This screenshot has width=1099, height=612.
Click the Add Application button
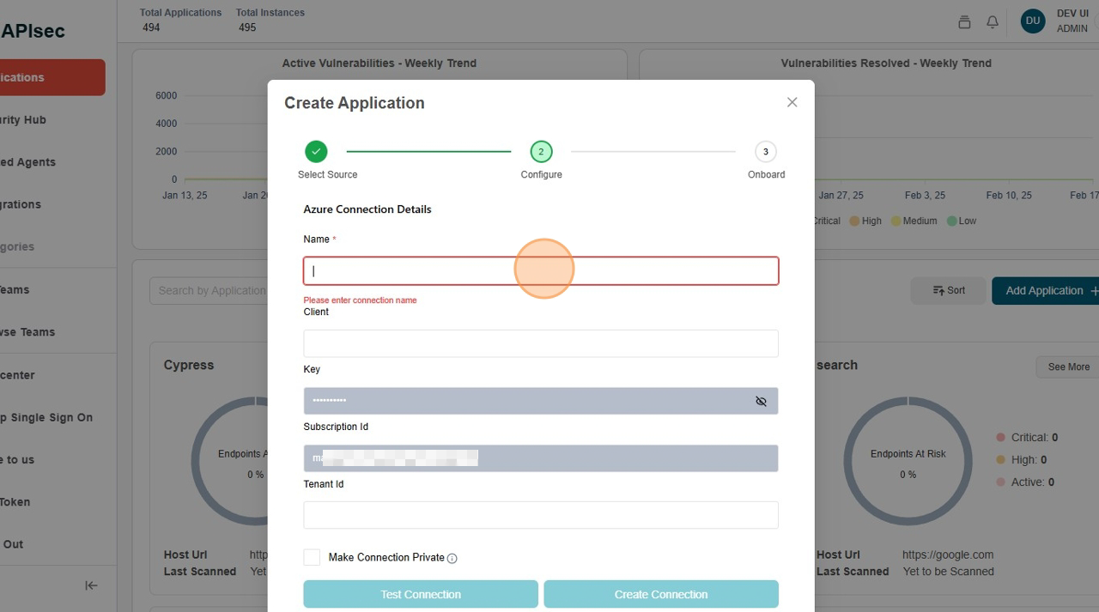tap(1045, 291)
